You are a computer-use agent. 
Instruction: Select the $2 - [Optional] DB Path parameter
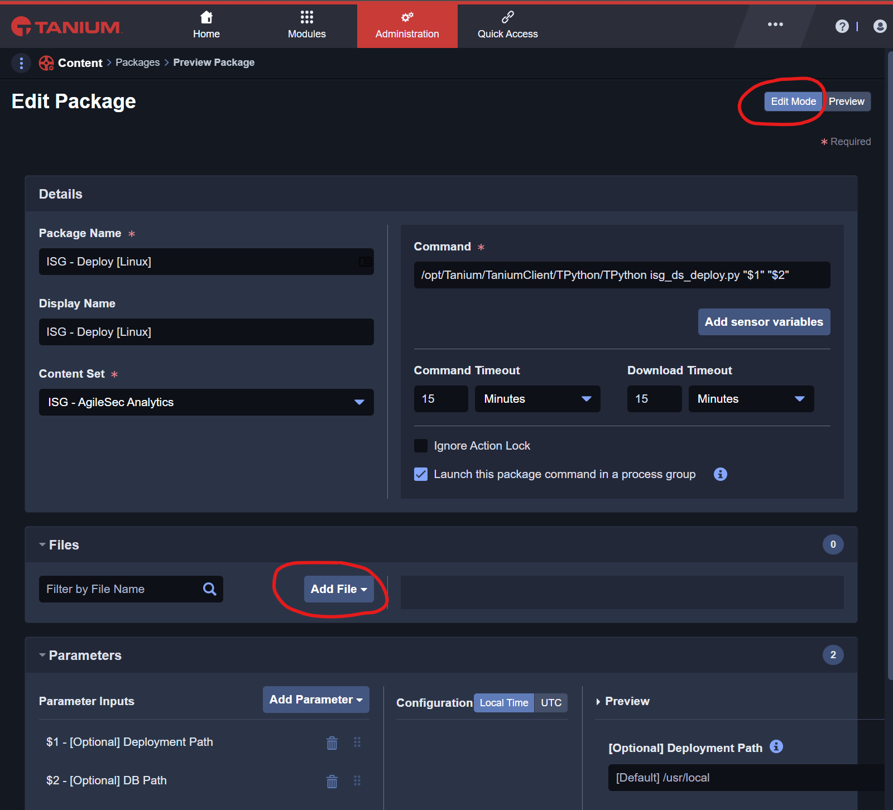[x=107, y=780]
